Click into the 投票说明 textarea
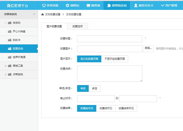 [x=109, y=74]
